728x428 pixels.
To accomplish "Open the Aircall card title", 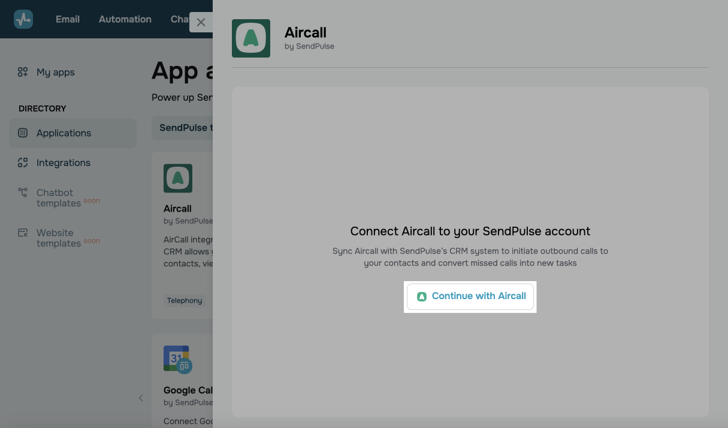I will point(177,209).
